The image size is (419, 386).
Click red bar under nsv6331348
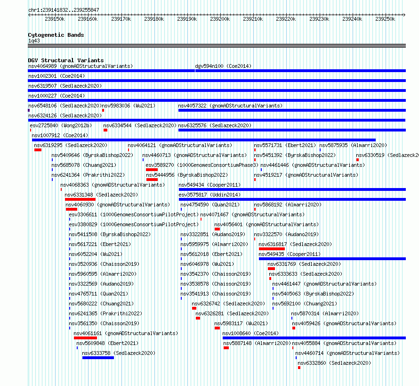click(x=80, y=199)
